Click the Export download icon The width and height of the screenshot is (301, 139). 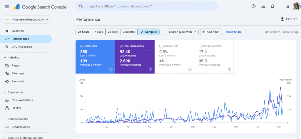[282, 19]
